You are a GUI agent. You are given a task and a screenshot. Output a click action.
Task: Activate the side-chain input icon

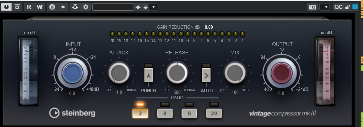tap(75, 7)
